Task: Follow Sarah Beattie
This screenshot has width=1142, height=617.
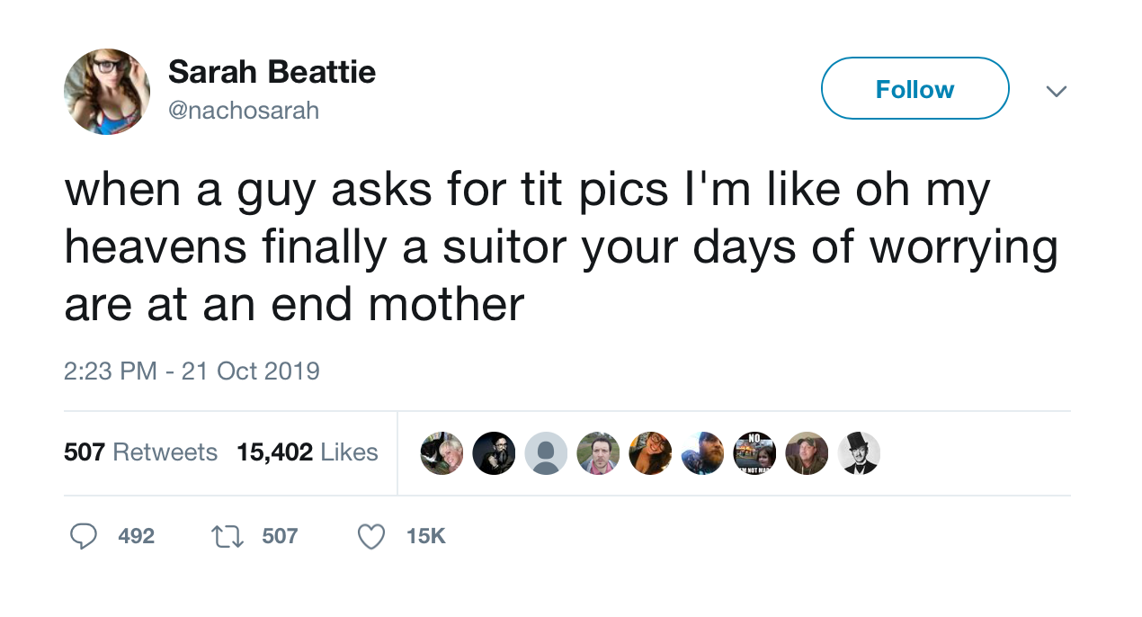Action: (x=914, y=89)
